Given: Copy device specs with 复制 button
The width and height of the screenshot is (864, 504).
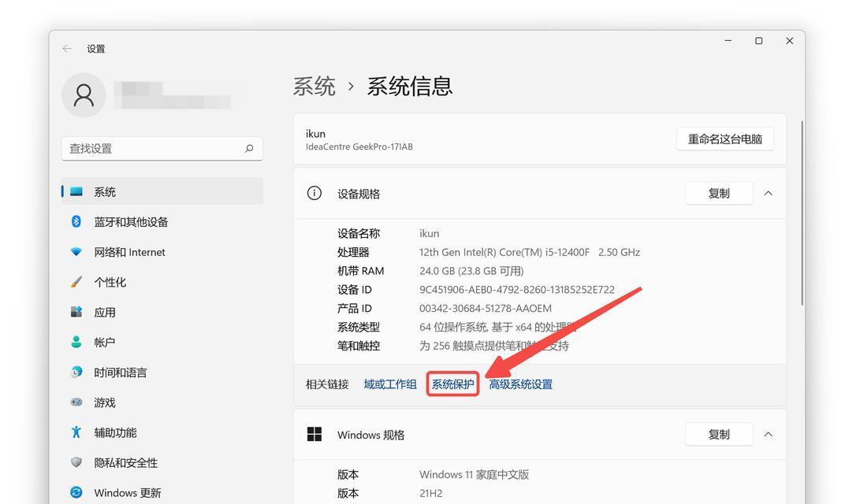Looking at the screenshot, I should [719, 193].
